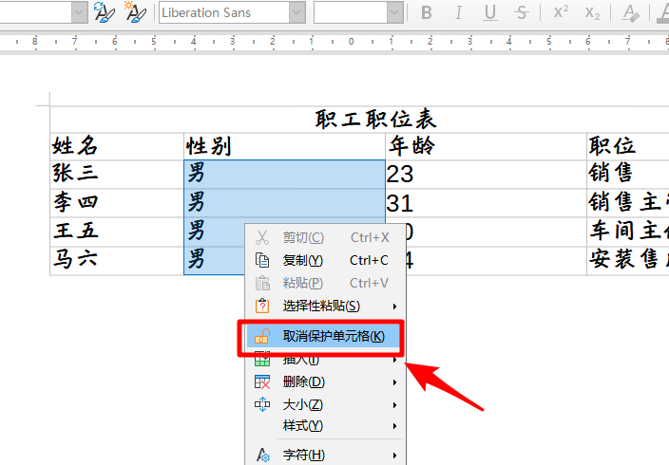
Task: Click the 男 cell in 李四's row
Action: tap(284, 203)
